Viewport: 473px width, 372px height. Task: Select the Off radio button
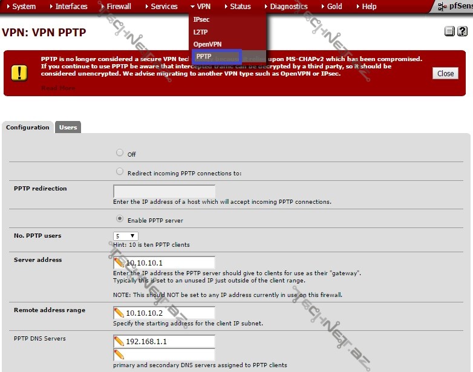coord(120,153)
